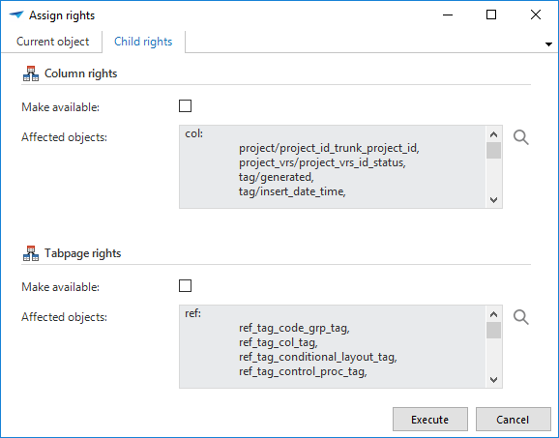
Task: Click up arrow of column objects scrollbar
Action: [x=494, y=134]
